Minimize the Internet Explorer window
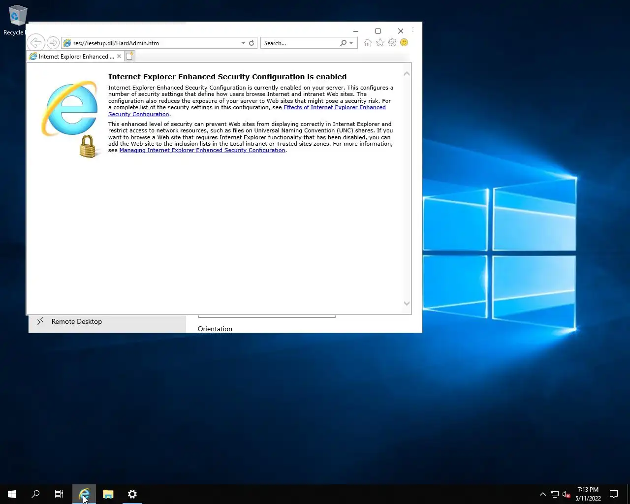Screen dimensions: 630x504 click(356, 31)
